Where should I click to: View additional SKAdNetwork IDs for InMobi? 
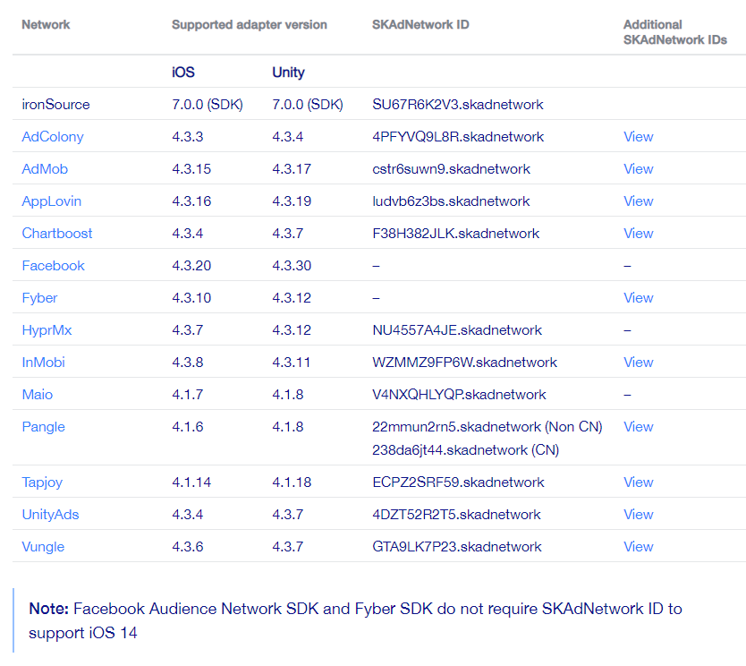[x=639, y=363]
